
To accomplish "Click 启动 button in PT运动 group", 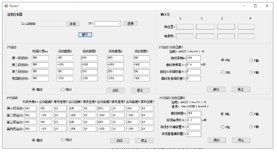I will [115, 90].
